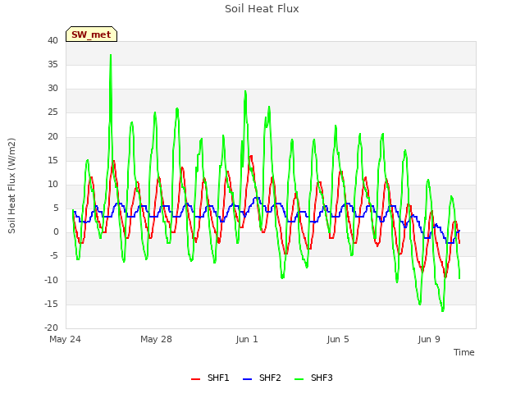Click the Jun 1 x-axis tick label
This screenshot has width=525, height=394.
(x=247, y=339)
